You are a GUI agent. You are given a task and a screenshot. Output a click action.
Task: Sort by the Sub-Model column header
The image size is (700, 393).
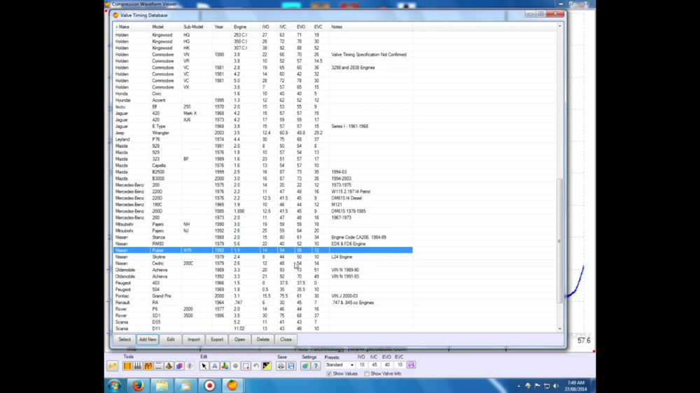[x=197, y=27]
